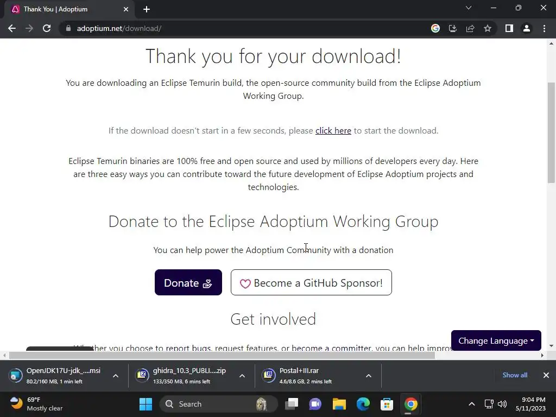Screen dimensions: 556x417
Task: Open the tab search chevron
Action: point(469,8)
